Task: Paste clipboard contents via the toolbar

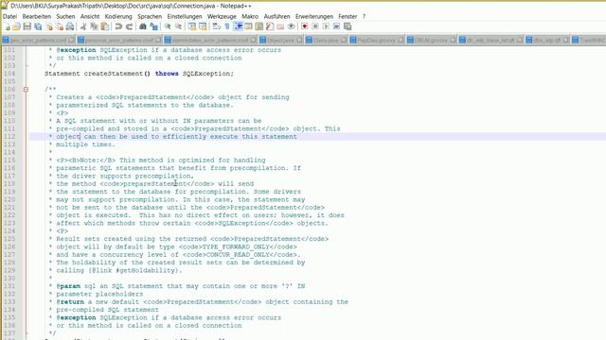Action: coord(105,26)
